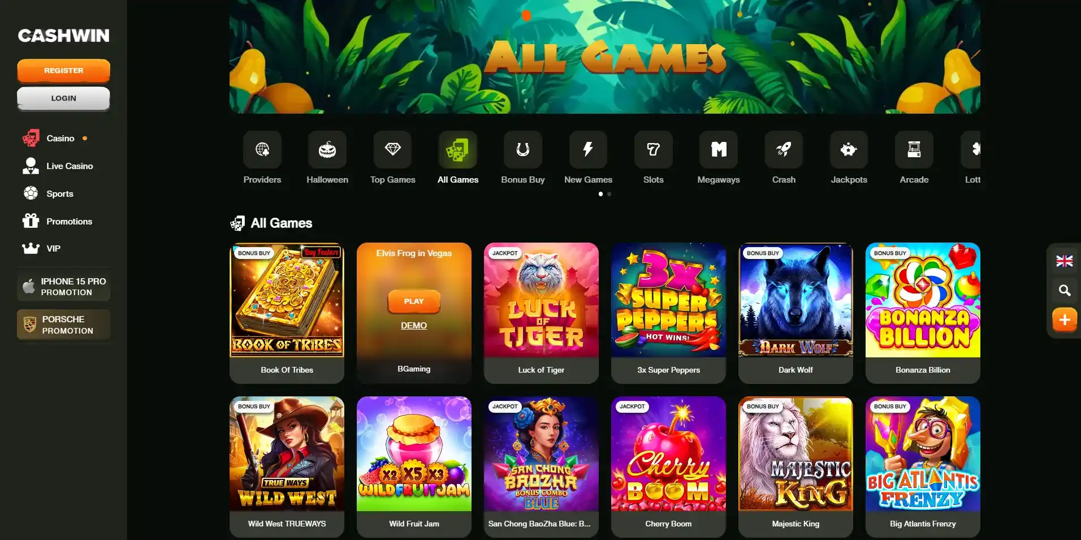
Task: Open the UK flag language selector
Action: (x=1065, y=261)
